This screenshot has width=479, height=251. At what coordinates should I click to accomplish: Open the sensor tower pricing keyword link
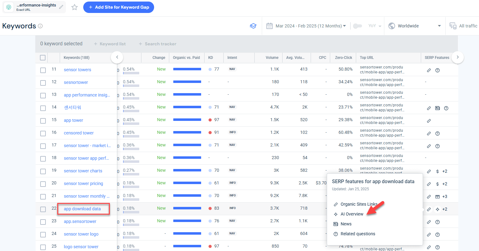(x=83, y=183)
